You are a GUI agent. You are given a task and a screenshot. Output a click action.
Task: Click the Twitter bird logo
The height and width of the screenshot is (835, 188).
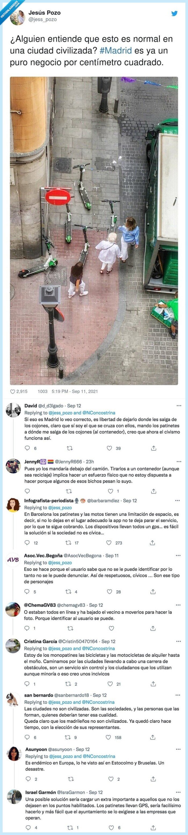pyautogui.click(x=174, y=14)
